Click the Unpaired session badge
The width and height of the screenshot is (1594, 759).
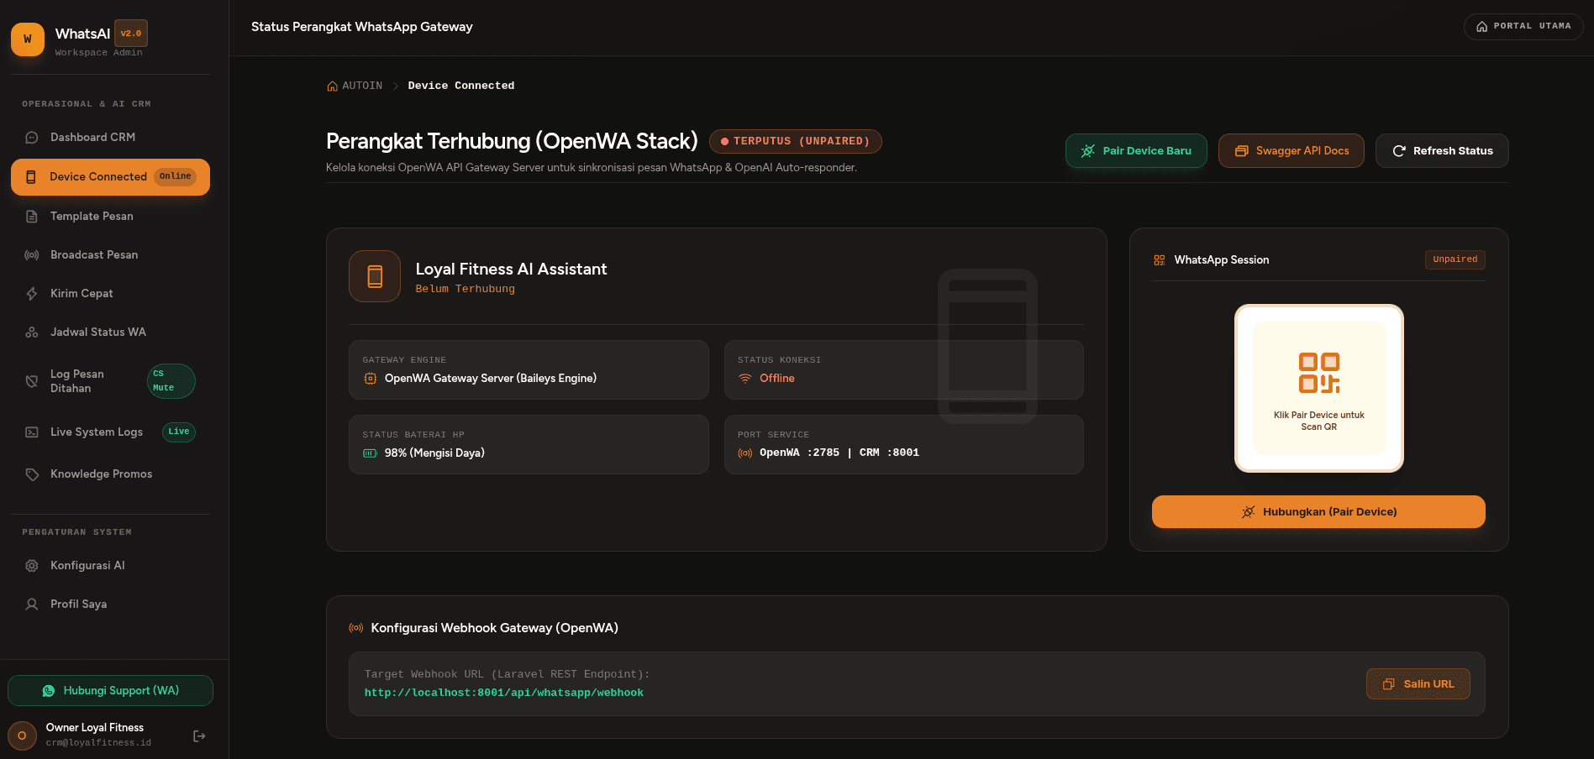point(1455,260)
